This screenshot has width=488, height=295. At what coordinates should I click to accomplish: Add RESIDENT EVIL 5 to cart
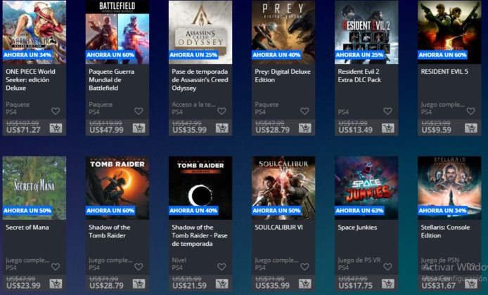pyautogui.click(x=471, y=128)
